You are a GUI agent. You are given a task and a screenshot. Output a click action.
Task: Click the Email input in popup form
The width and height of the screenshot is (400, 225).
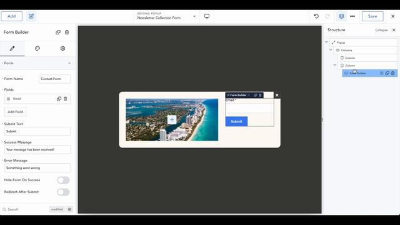point(249,108)
